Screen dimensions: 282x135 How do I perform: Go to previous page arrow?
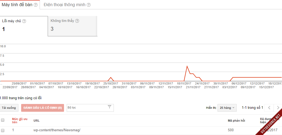(269, 108)
